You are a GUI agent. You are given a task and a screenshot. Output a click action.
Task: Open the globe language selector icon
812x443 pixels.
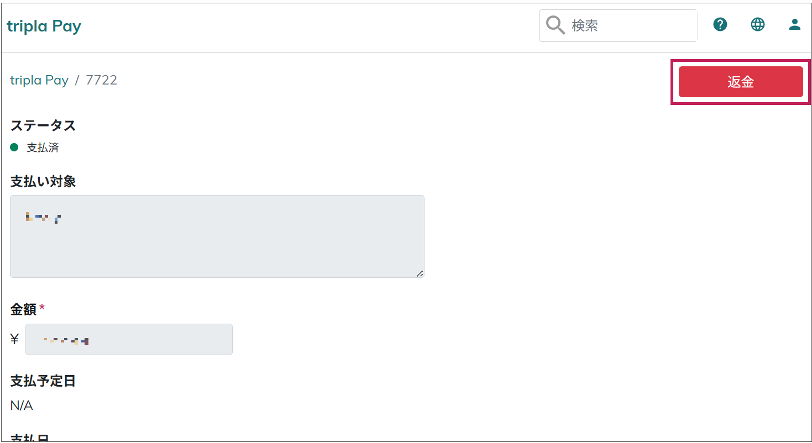[757, 24]
